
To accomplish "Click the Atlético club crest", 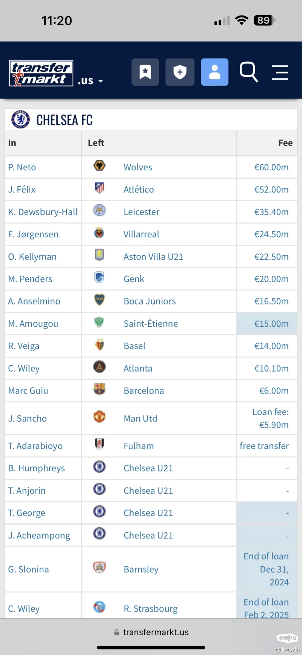I will 99,188.
